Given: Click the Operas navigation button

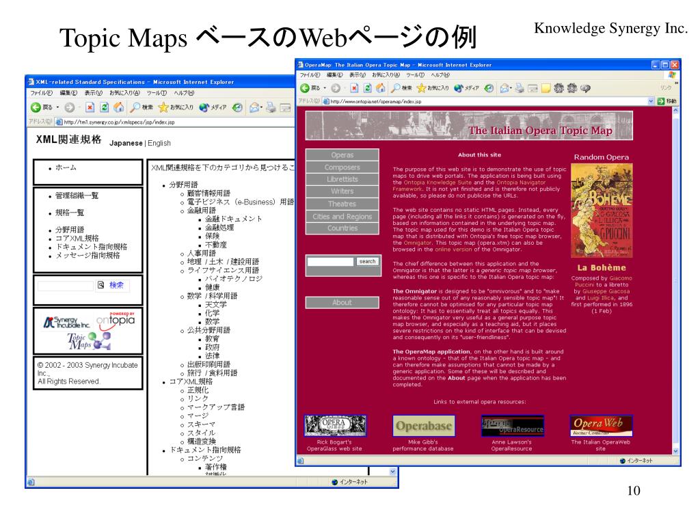Looking at the screenshot, I should [342, 155].
